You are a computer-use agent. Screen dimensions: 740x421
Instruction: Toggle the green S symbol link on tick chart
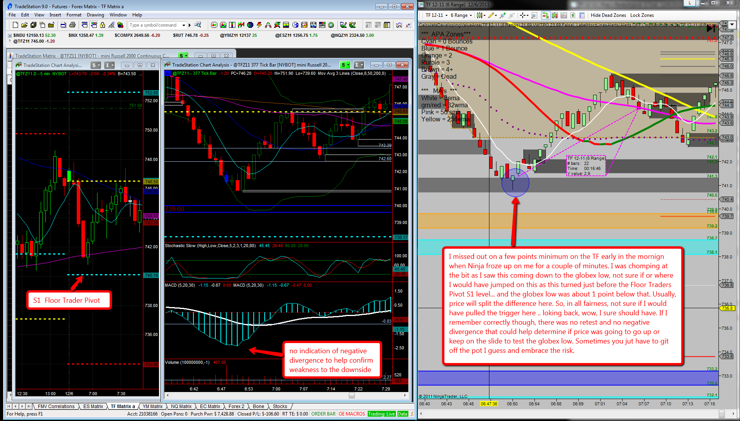click(x=345, y=65)
